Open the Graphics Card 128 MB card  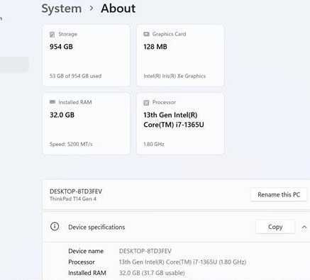[180, 55]
